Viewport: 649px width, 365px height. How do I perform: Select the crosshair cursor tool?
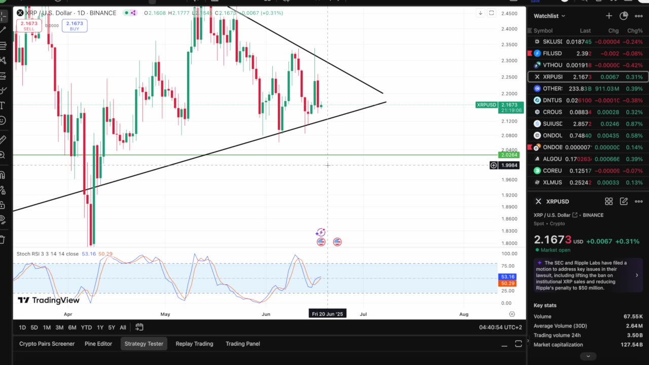click(3, 17)
